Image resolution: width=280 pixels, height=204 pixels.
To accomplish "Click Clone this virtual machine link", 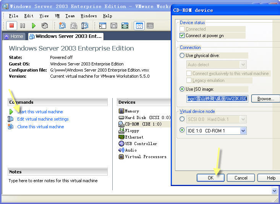I will tap(40, 127).
